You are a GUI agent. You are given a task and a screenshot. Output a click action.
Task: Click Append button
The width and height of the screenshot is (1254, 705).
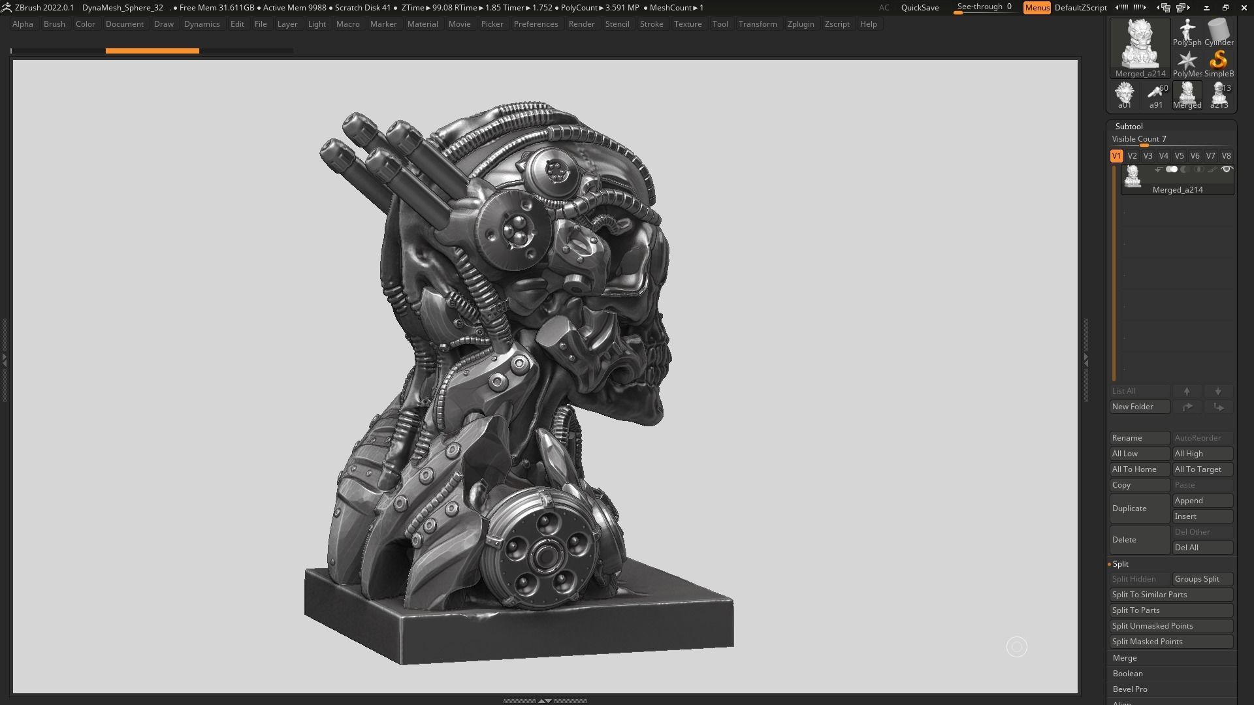(x=1202, y=501)
